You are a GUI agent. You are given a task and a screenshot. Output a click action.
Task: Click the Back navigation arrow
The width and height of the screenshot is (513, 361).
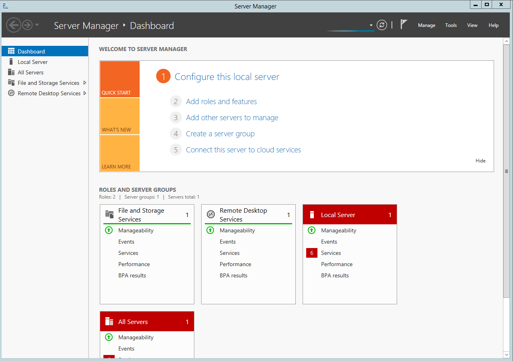click(x=14, y=25)
